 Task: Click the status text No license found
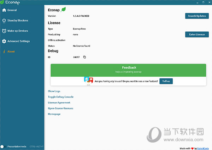(81, 46)
